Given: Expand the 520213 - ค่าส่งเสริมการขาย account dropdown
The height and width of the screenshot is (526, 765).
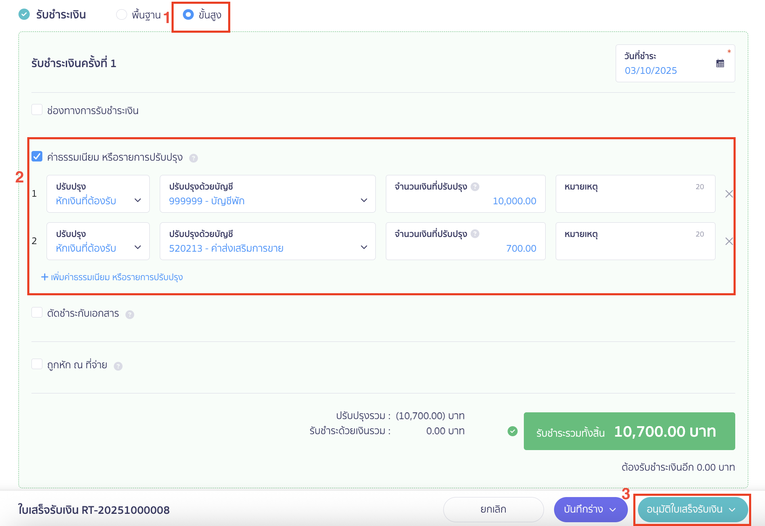Looking at the screenshot, I should pyautogui.click(x=267, y=242).
